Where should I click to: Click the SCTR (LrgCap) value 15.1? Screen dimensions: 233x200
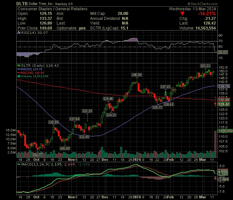[124, 28]
